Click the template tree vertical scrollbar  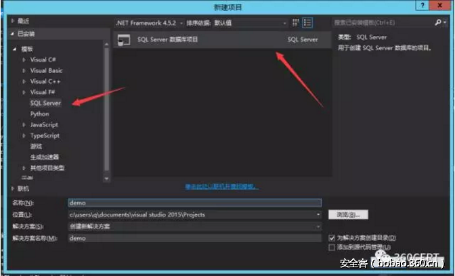pos(106,101)
